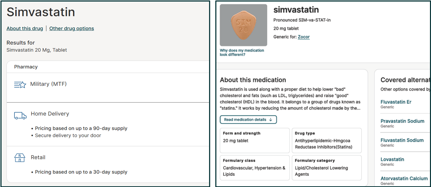
Task: Open the About this drug link
Action: pos(25,28)
